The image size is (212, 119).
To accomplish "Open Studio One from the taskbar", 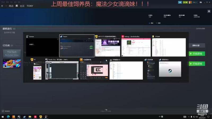I will (19, 117).
